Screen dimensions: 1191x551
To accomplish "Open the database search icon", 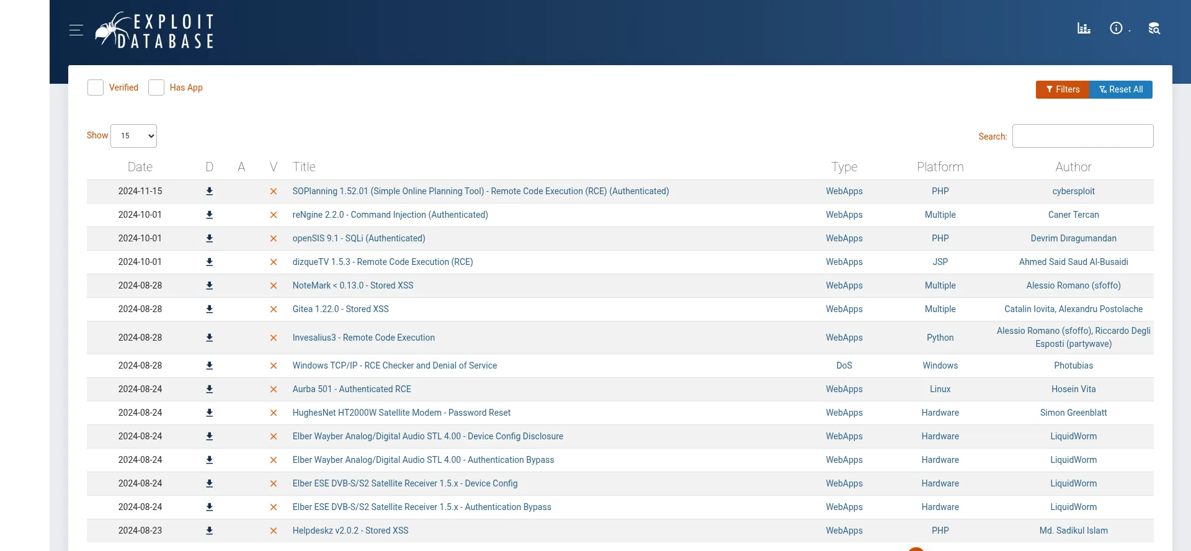I will pos(1154,29).
